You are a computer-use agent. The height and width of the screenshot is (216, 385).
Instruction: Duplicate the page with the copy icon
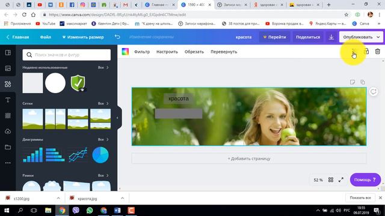click(363, 82)
